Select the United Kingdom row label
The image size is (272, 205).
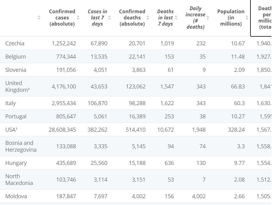(17, 87)
